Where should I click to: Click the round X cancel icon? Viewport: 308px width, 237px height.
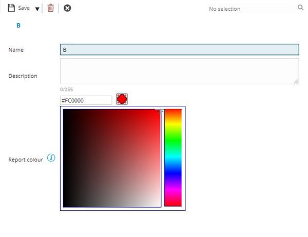click(x=67, y=8)
